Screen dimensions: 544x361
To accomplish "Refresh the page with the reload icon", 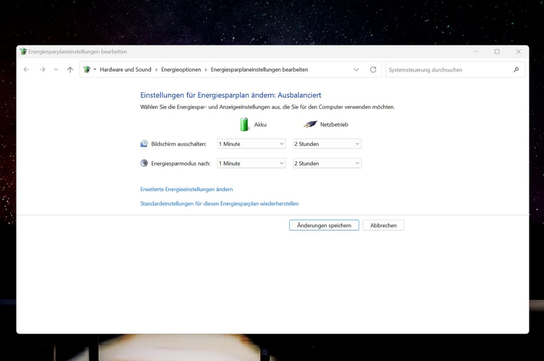I will [x=373, y=69].
